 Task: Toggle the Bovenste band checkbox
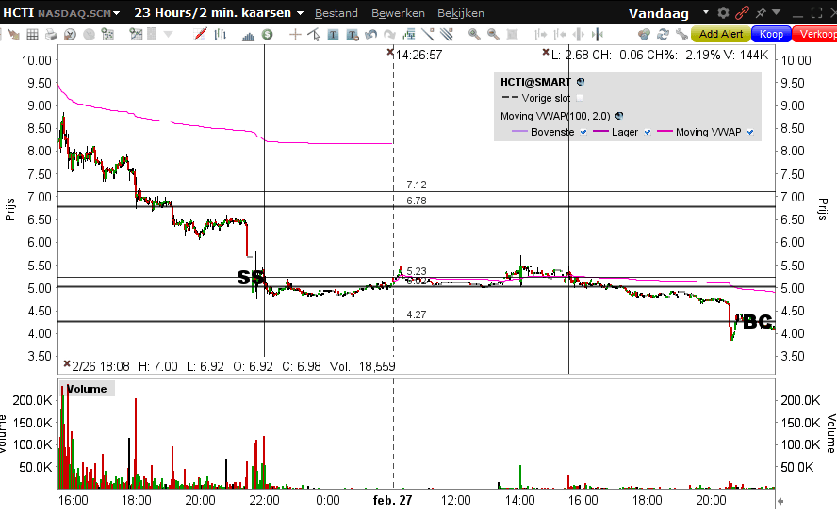pos(583,132)
